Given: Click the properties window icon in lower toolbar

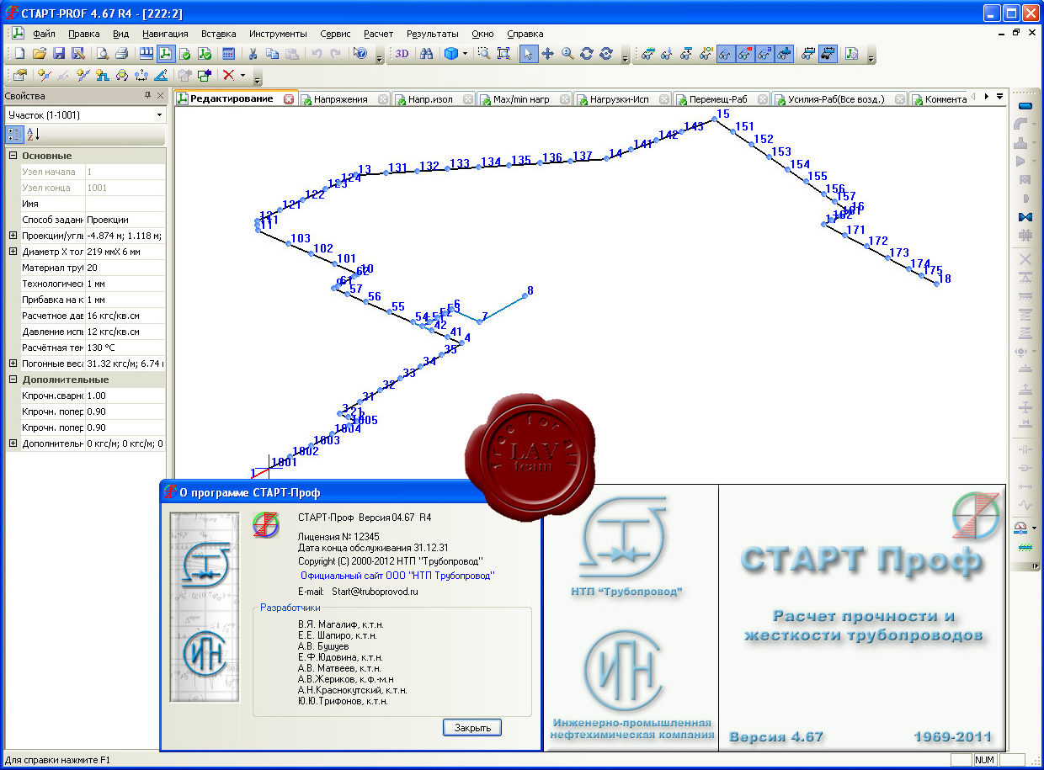Looking at the screenshot, I should click(x=20, y=75).
